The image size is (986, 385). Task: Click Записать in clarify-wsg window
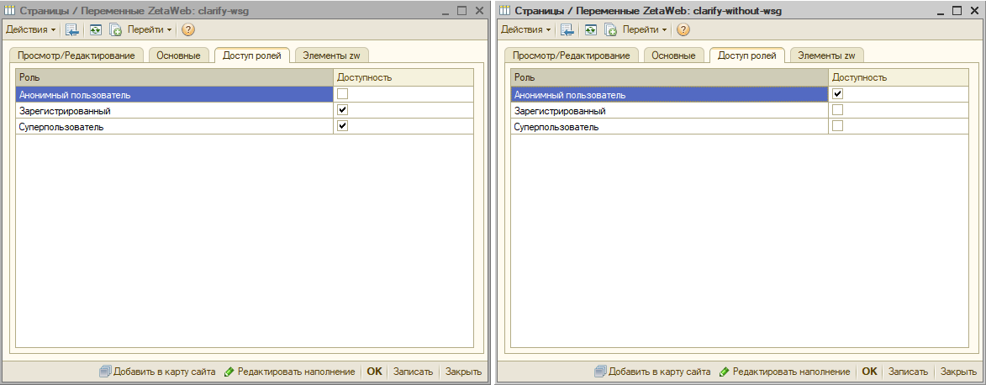point(413,372)
